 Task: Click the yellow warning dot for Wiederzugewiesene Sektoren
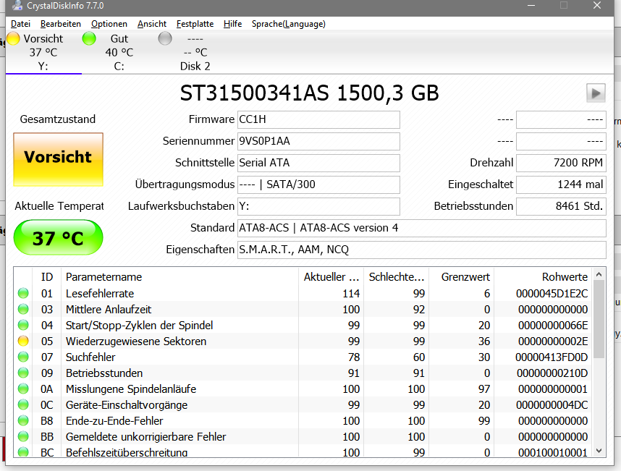point(23,341)
